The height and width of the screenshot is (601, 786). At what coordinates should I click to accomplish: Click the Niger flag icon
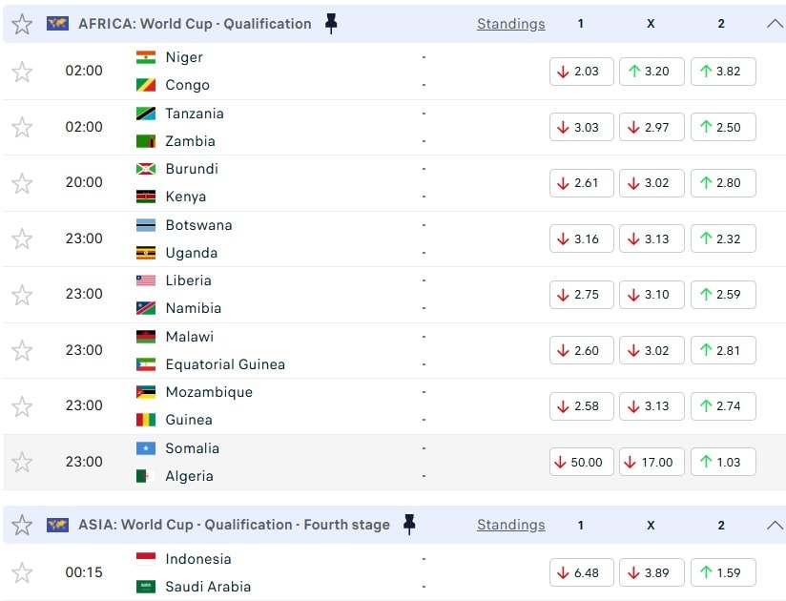[x=146, y=57]
